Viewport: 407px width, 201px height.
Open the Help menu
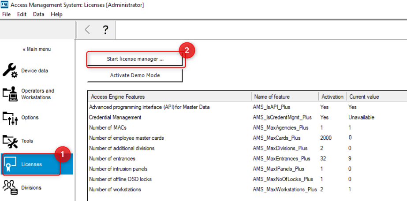click(56, 14)
